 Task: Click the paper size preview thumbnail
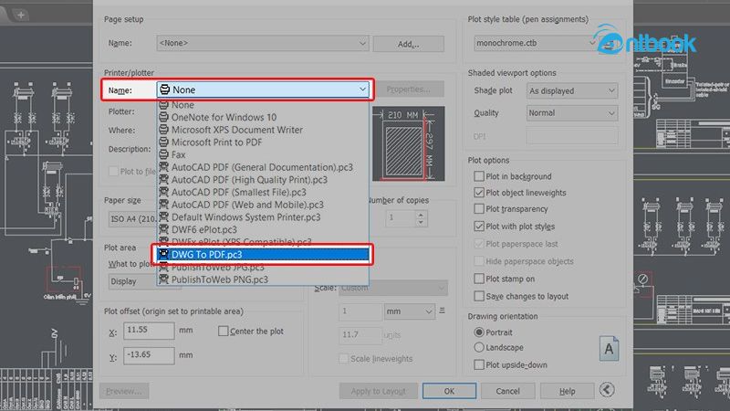pyautogui.click(x=408, y=143)
